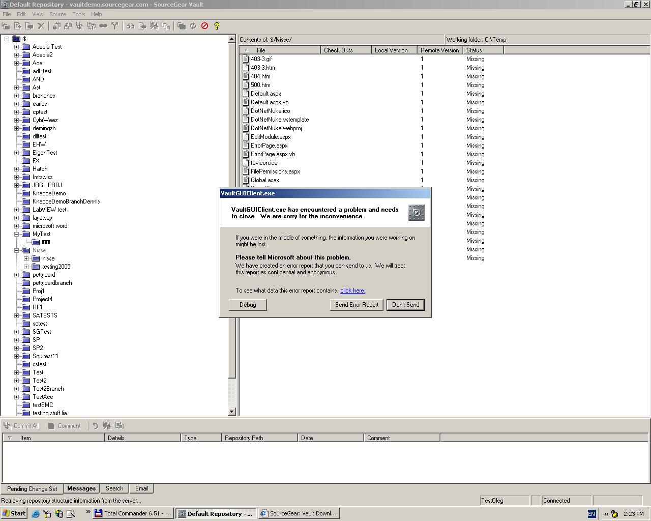Collapse the Nisse folder node
Image resolution: width=651 pixels, height=521 pixels.
point(16,250)
